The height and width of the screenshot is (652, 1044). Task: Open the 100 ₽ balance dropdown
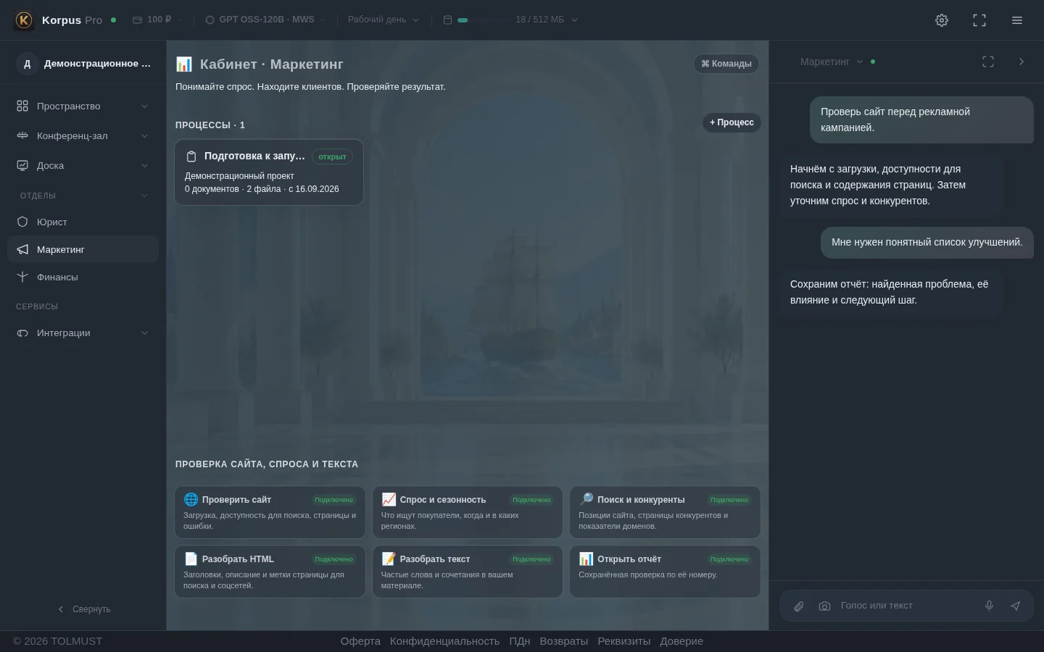click(157, 20)
